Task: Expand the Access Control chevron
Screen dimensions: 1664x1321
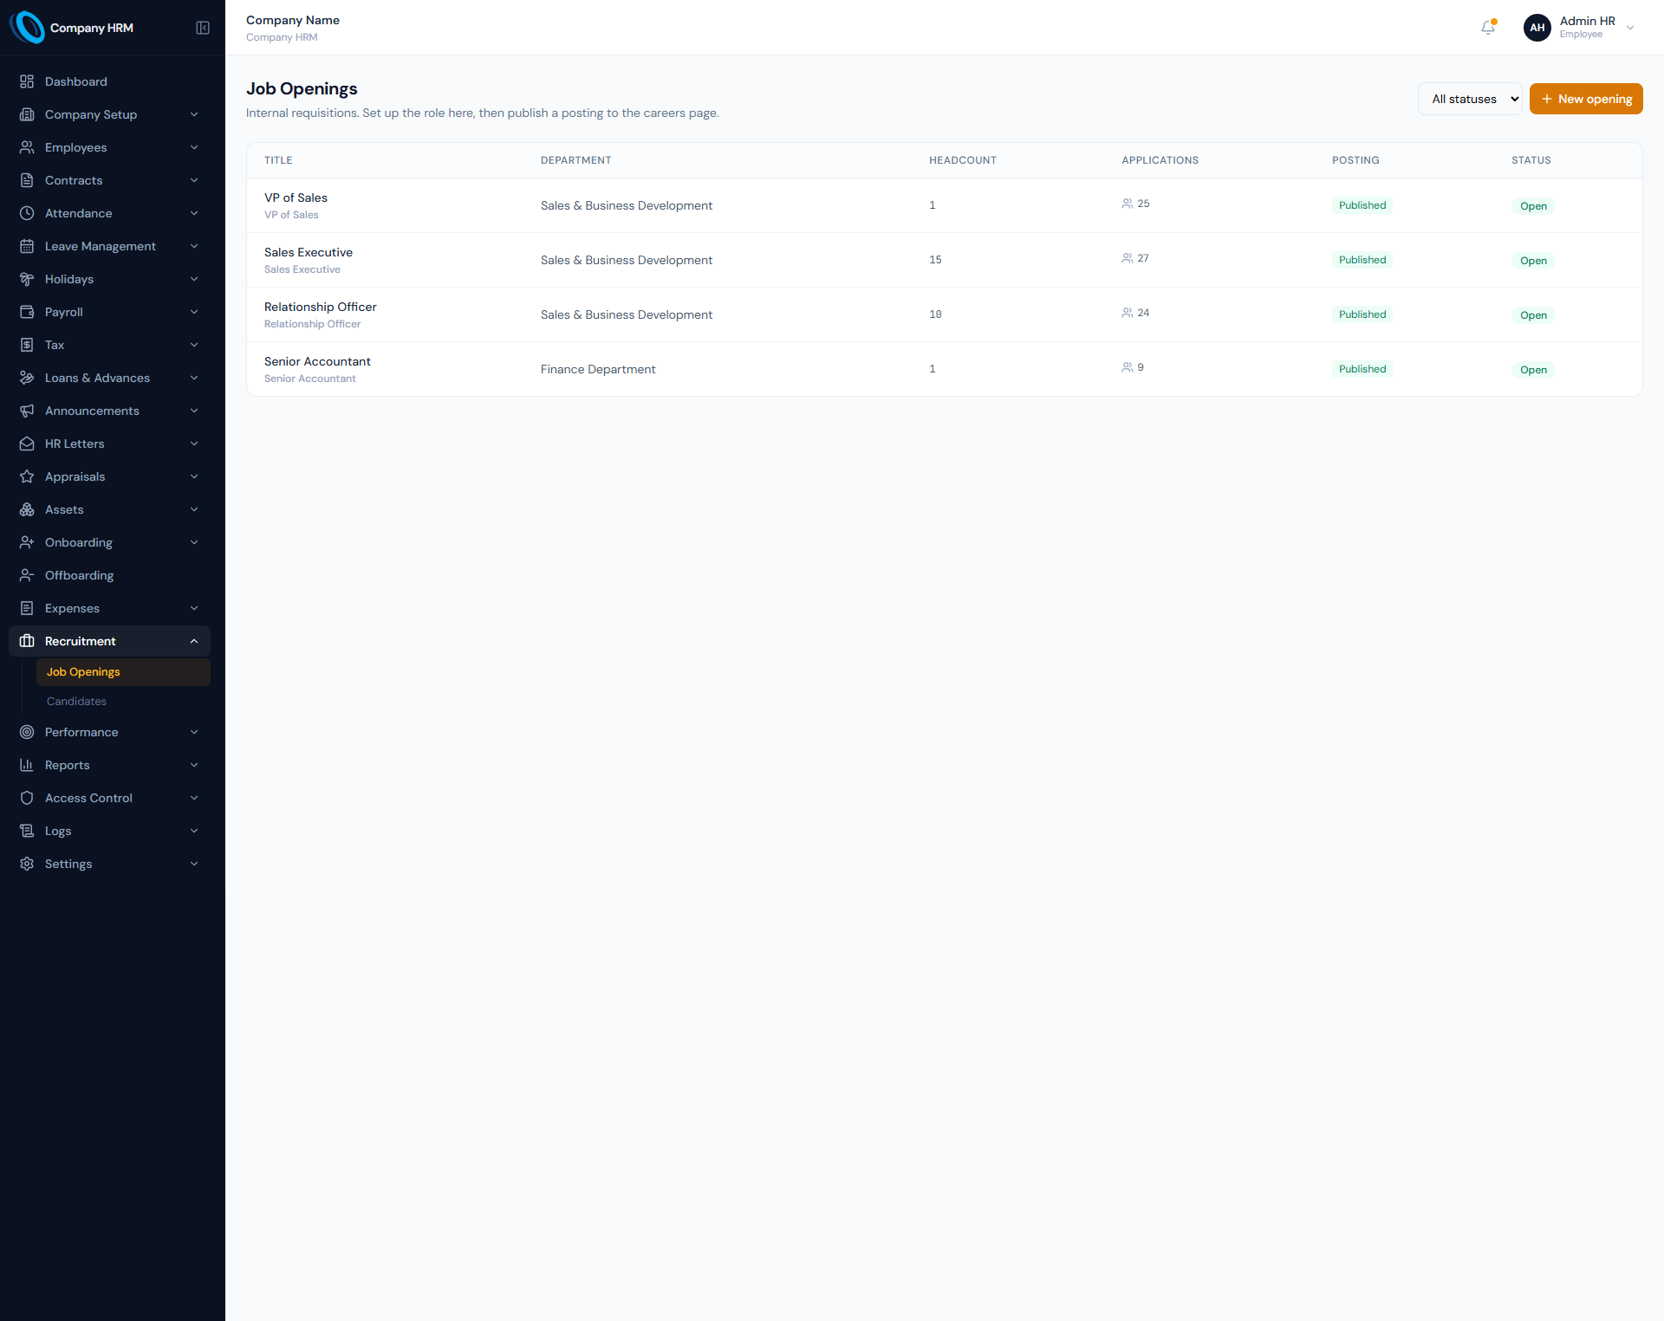Action: 194,798
